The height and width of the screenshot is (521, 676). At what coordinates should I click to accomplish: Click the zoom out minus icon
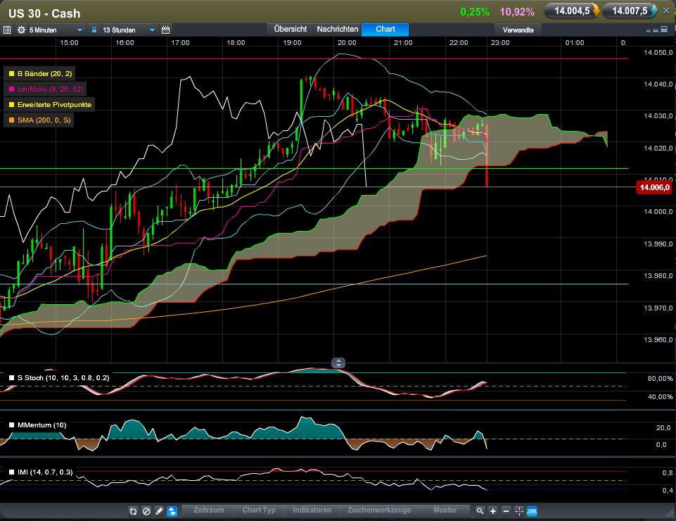click(x=506, y=511)
